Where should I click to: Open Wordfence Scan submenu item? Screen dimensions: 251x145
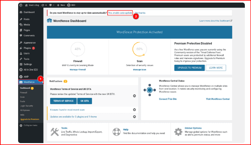(x=22, y=97)
